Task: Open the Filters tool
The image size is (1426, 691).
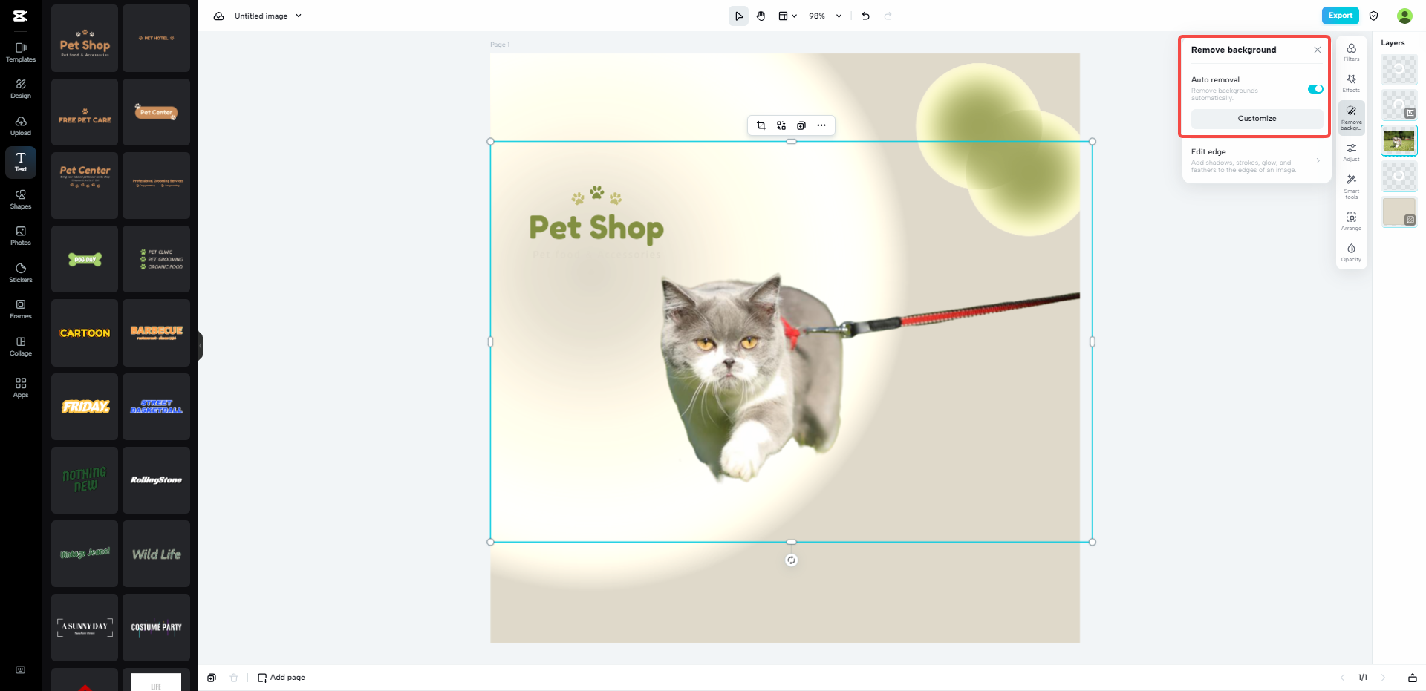Action: pos(1352,52)
